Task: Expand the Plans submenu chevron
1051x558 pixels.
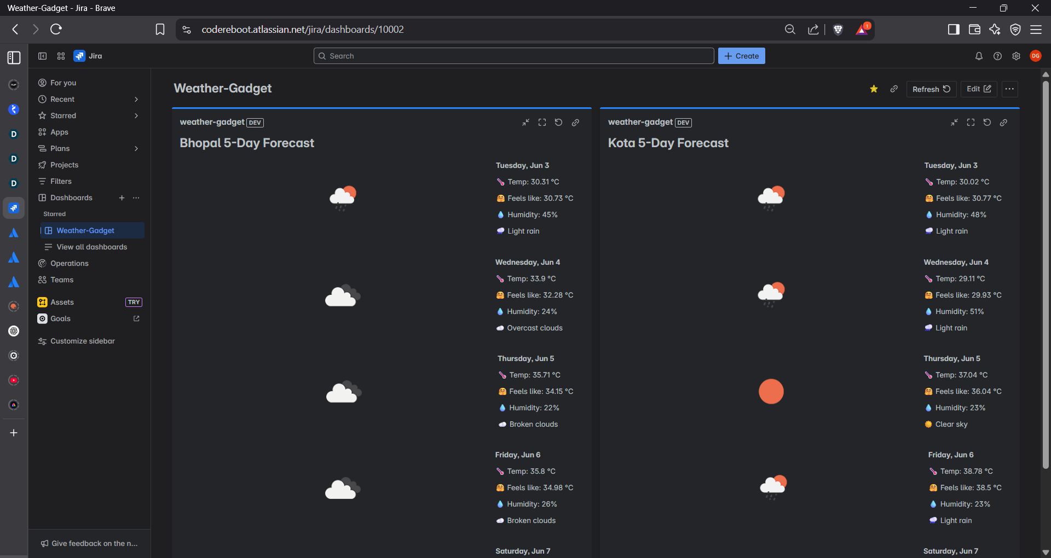Action: point(136,148)
